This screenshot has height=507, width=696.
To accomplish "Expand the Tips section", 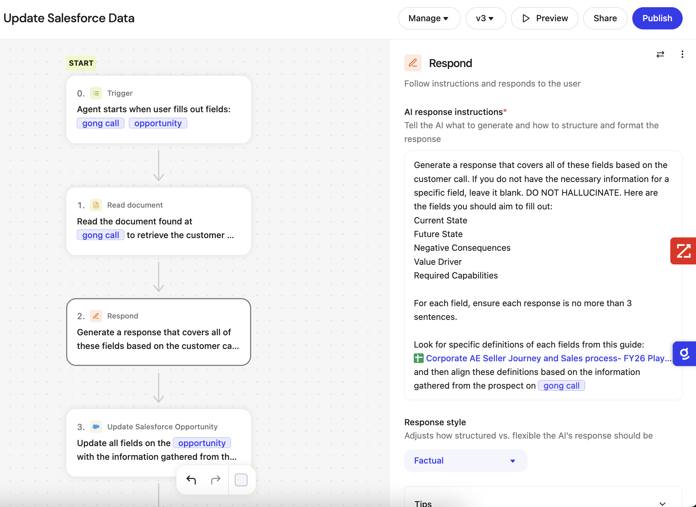I will [x=543, y=503].
